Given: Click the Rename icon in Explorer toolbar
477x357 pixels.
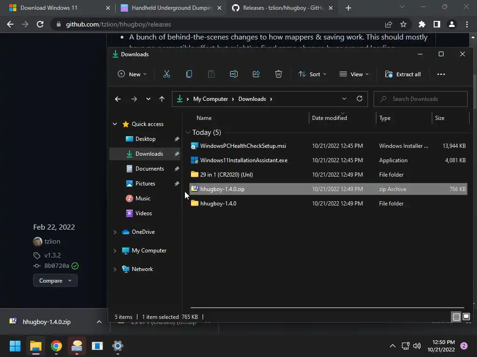Looking at the screenshot, I should pyautogui.click(x=234, y=74).
